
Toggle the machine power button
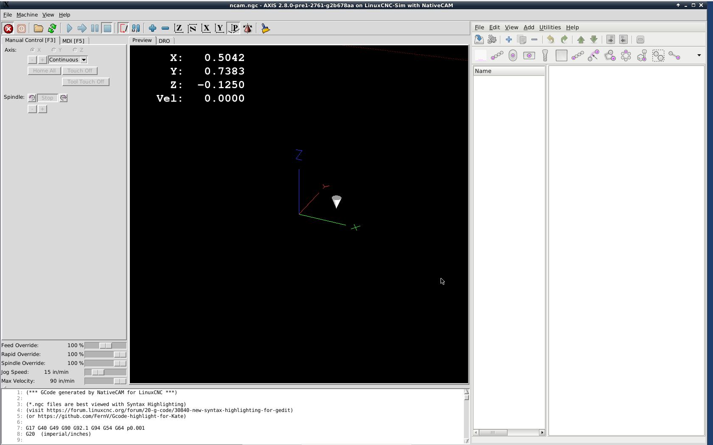click(x=21, y=28)
